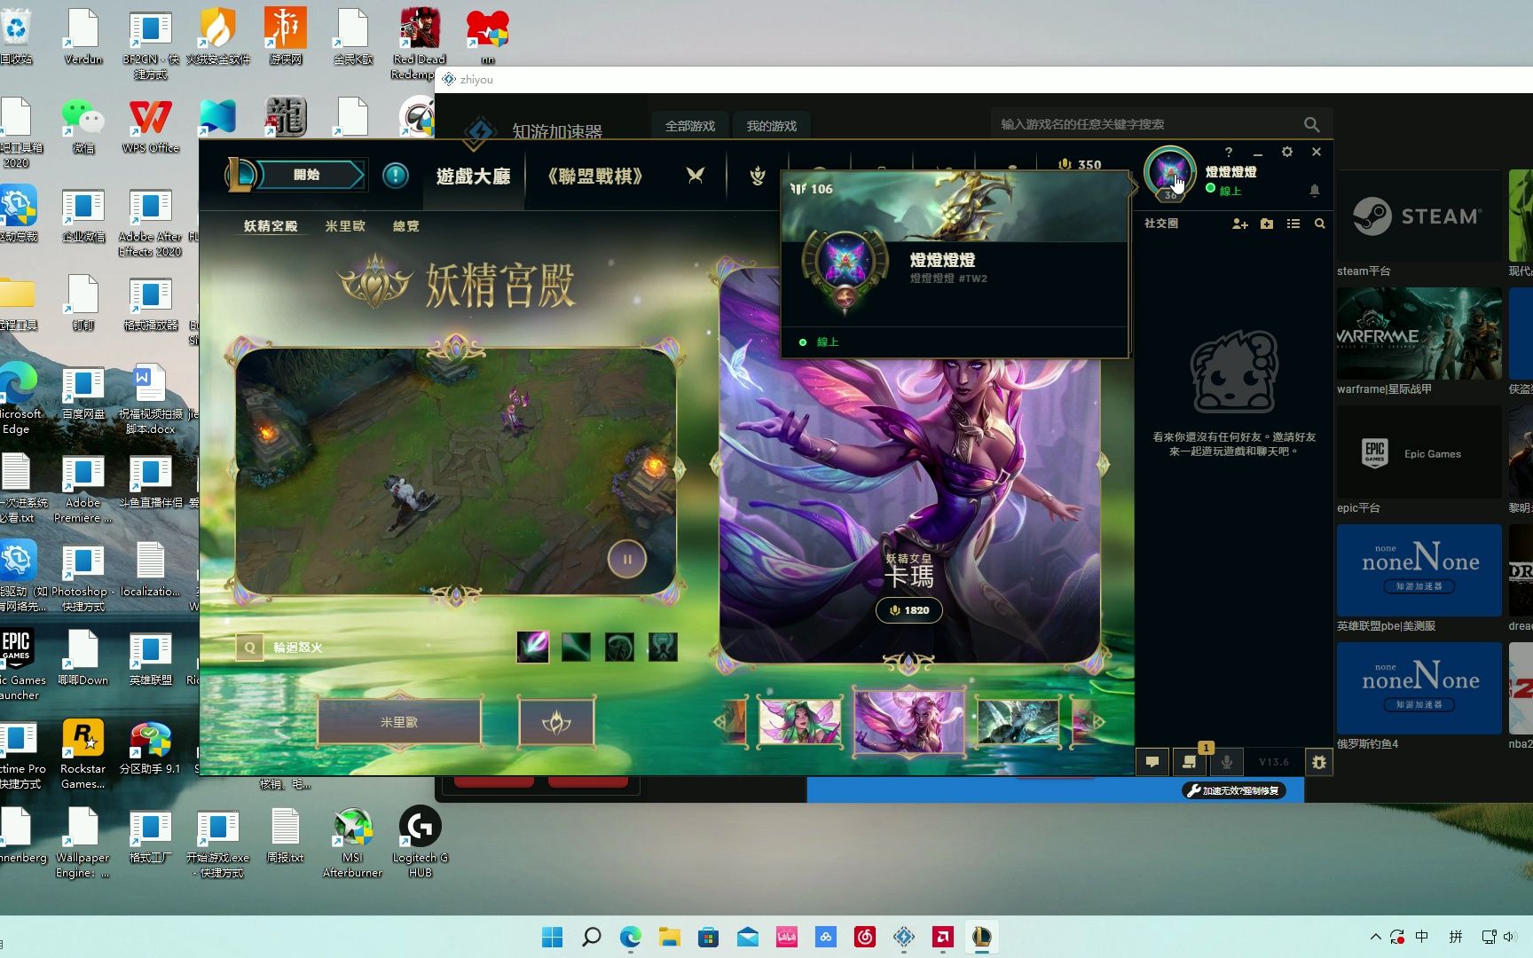The image size is (1533, 958).
Task: Open the Windows Start menu
Action: coord(552,937)
